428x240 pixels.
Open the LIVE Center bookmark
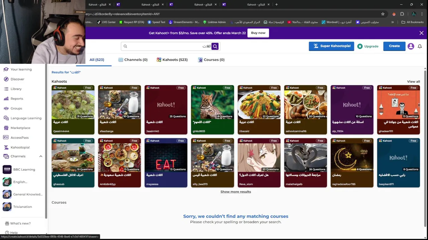tap(106, 22)
